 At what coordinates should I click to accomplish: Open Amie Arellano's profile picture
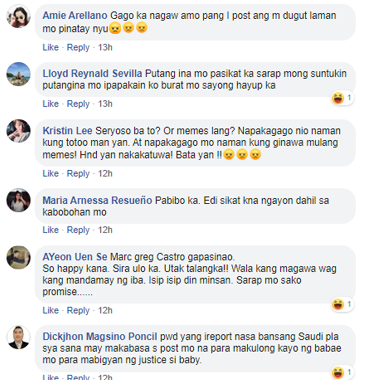tap(18, 16)
